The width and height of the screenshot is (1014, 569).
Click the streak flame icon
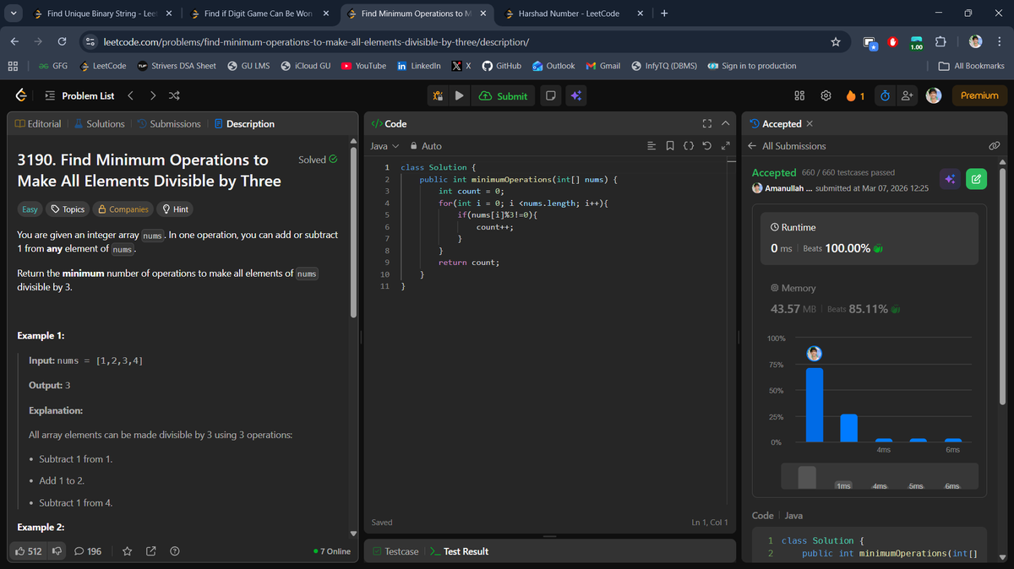pos(851,96)
